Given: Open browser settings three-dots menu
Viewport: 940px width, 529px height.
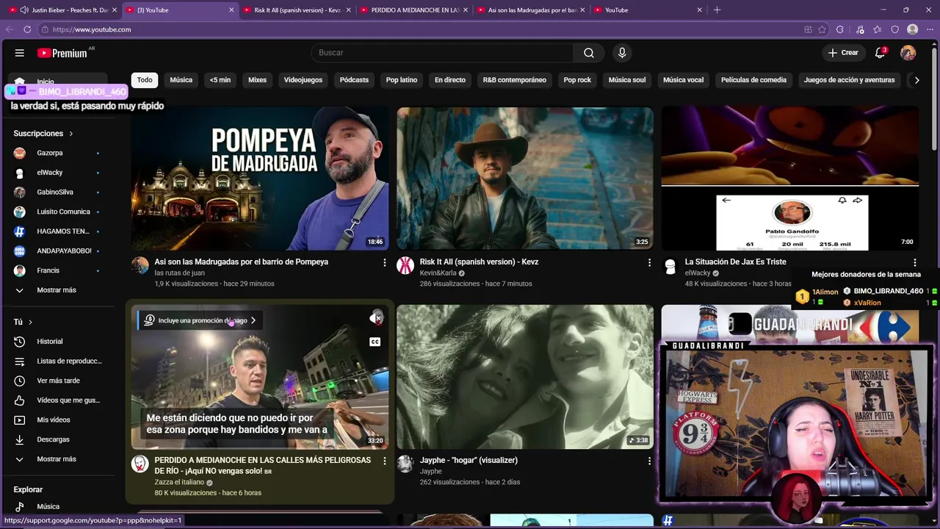Looking at the screenshot, I should (930, 29).
